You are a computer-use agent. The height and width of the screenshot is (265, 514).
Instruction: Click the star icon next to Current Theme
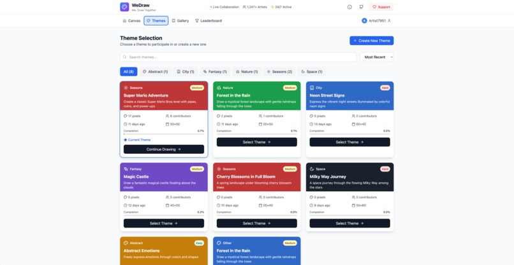(x=125, y=140)
